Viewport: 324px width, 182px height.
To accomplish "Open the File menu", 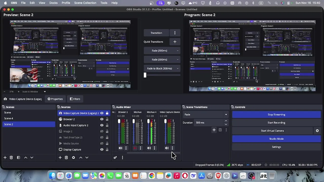I will 23,3.
